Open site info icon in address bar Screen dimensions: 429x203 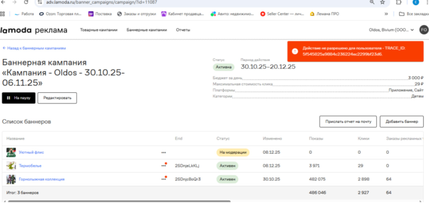click(40, 2)
